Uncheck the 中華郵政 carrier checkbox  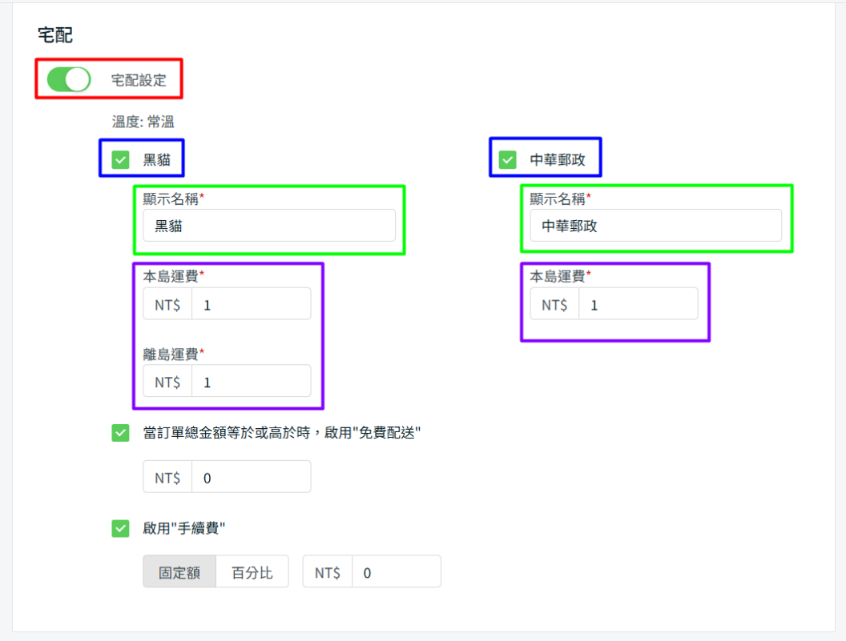508,160
